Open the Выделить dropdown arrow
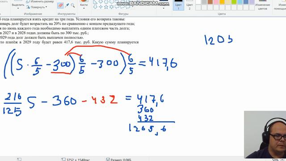 pyautogui.click(x=18, y=8)
